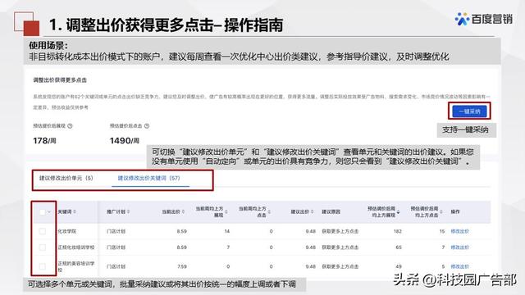Click the 调整出价获得更多点击 section heading
Image resolution: width=525 pixels, height=295 pixels.
(60, 80)
